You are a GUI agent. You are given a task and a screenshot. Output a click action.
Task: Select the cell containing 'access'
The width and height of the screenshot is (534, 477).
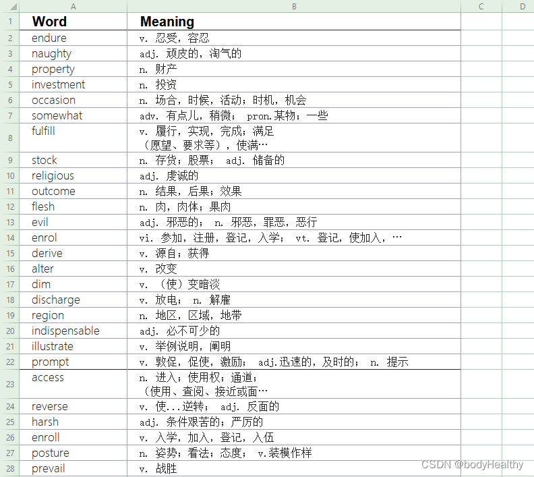click(x=73, y=385)
